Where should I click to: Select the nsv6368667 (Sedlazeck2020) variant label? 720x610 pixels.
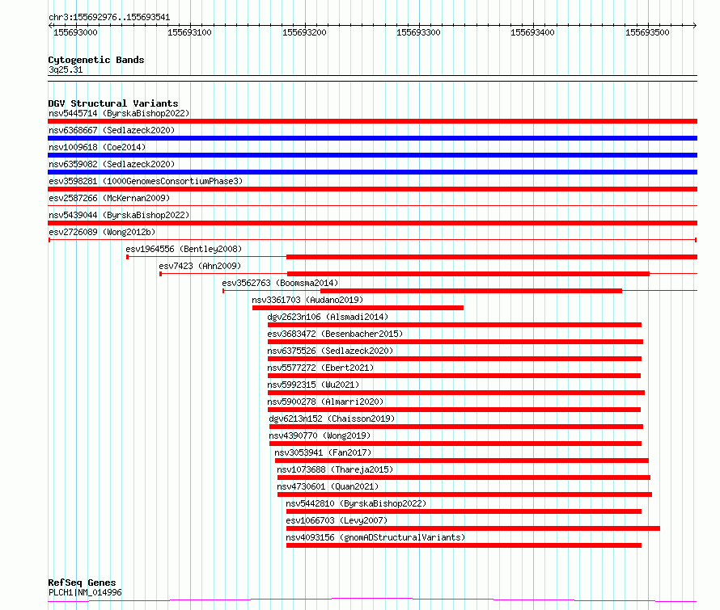[112, 130]
